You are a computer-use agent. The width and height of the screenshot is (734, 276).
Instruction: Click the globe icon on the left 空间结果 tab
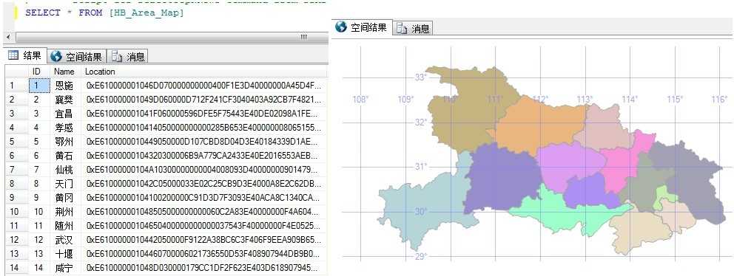(56, 57)
